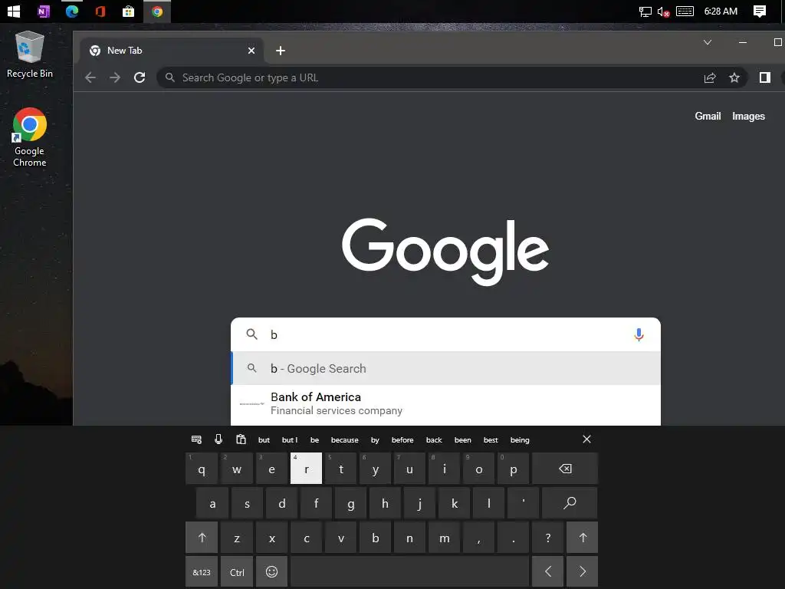
Task: Open Microsoft Edge from the taskbar
Action: (x=72, y=11)
